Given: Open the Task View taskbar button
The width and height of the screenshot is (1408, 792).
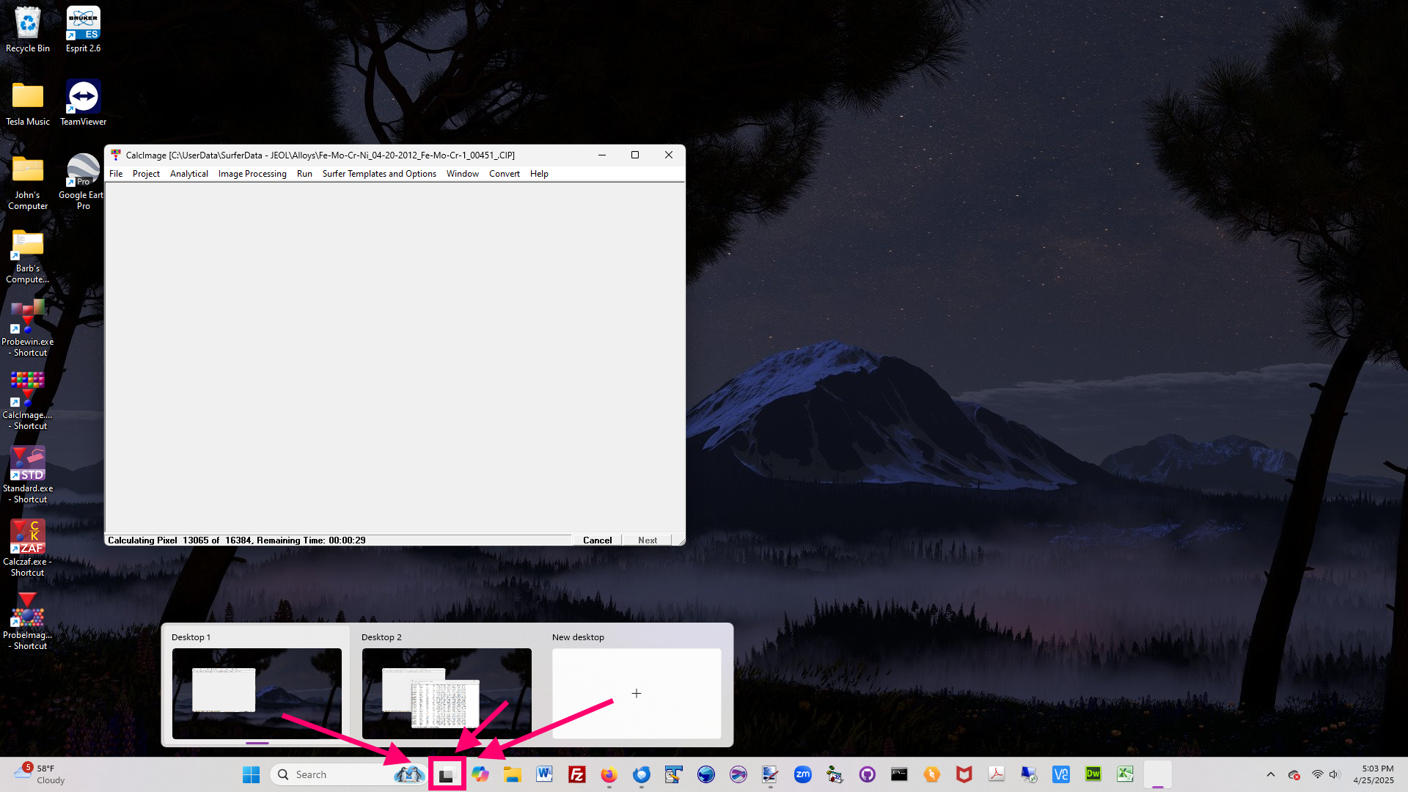Looking at the screenshot, I should click(447, 774).
